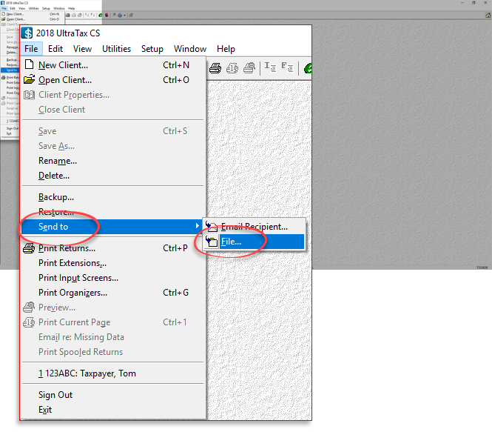Select highlighted Send to in enlarged File menu

pyautogui.click(x=113, y=227)
